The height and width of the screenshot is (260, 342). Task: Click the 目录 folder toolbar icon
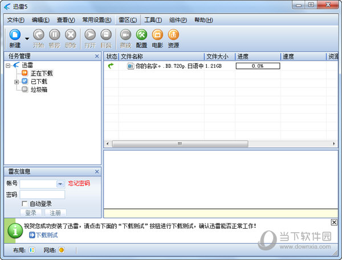[x=106, y=35]
